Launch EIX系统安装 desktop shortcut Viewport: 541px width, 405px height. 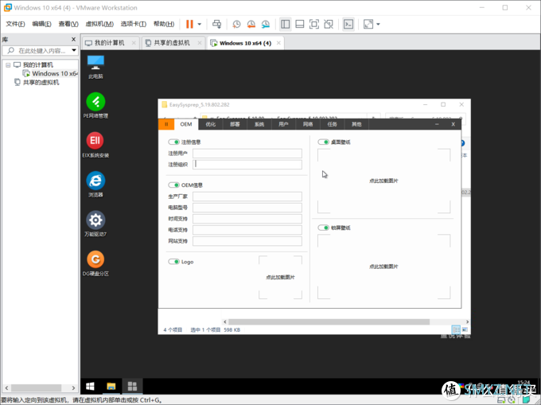pyautogui.click(x=95, y=141)
